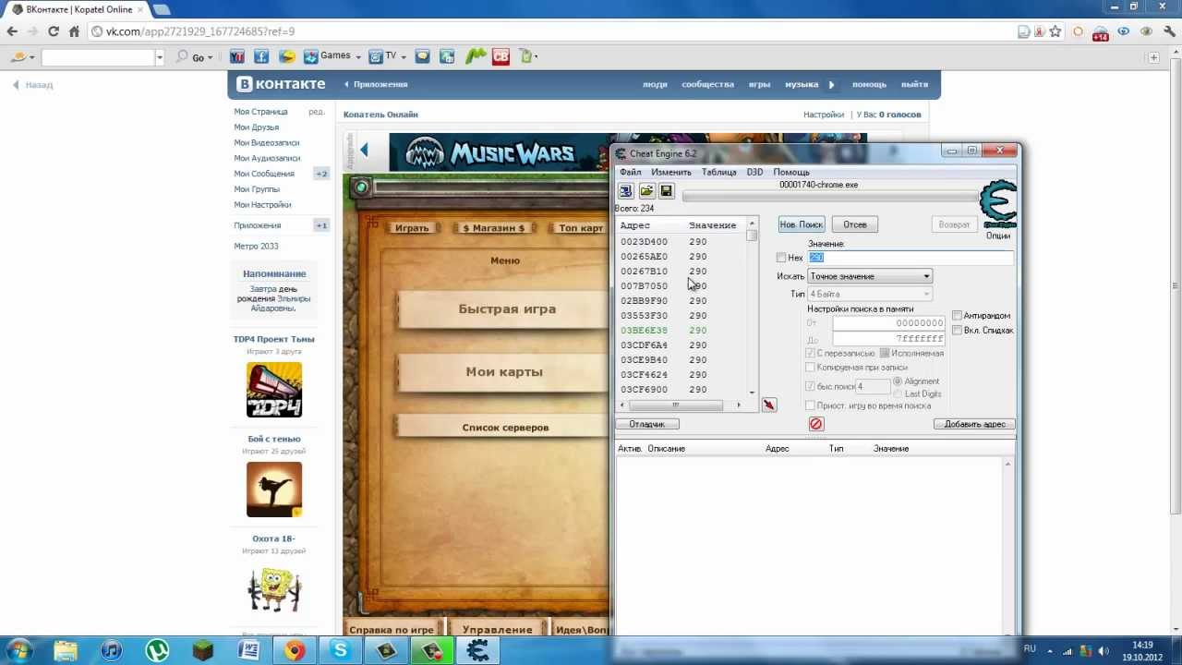
Task: Click the Добавить адрес button
Action: tap(974, 424)
